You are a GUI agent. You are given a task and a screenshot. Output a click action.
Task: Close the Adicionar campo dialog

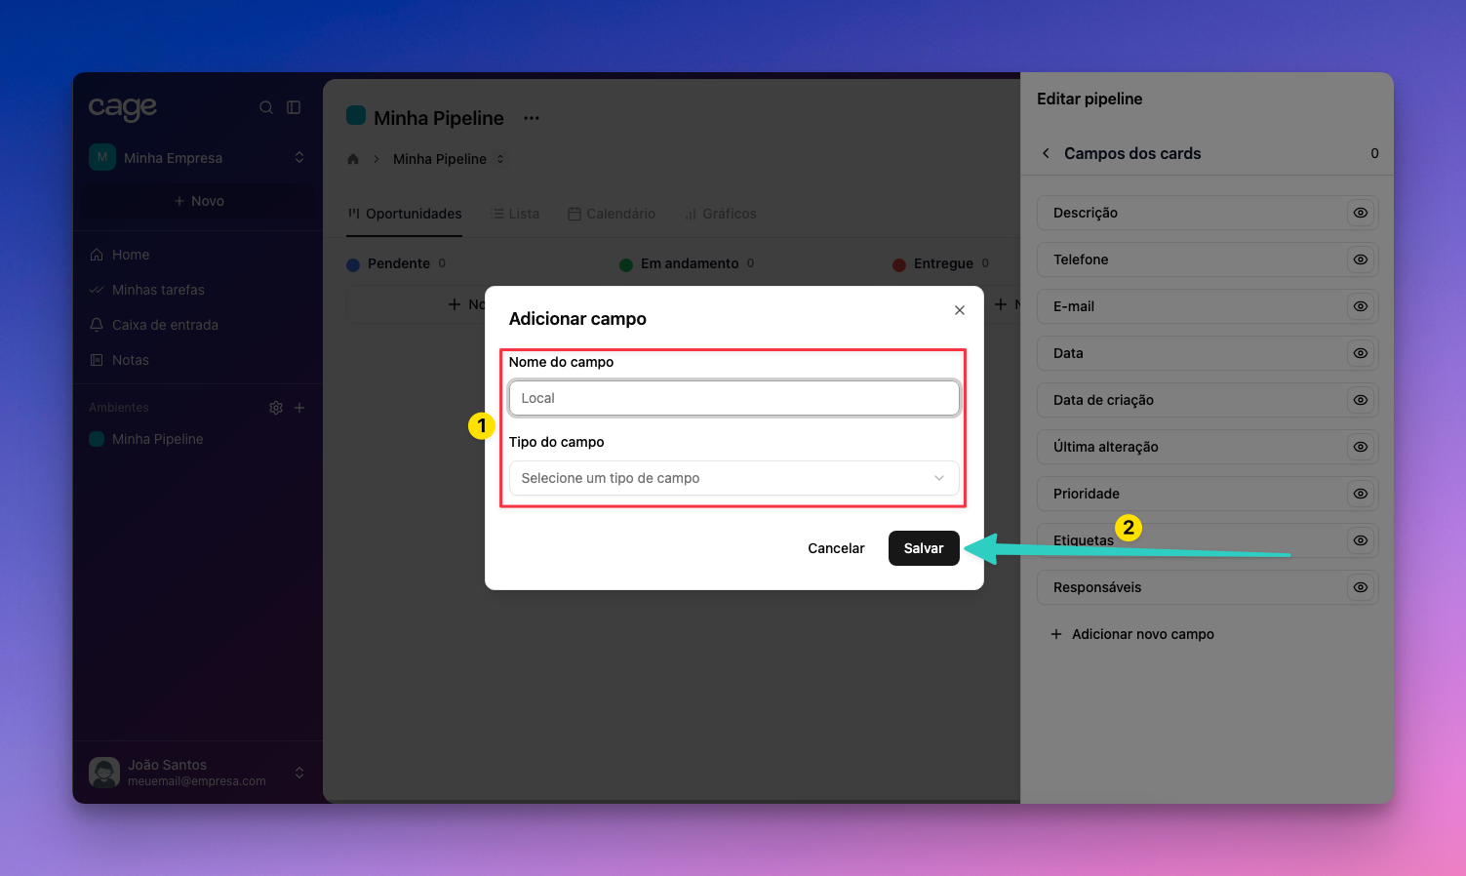click(x=960, y=310)
